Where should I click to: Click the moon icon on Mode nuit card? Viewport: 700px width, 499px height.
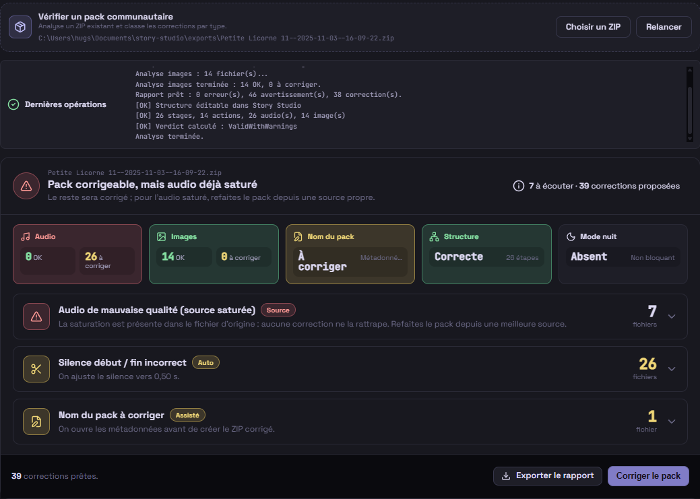click(x=571, y=236)
